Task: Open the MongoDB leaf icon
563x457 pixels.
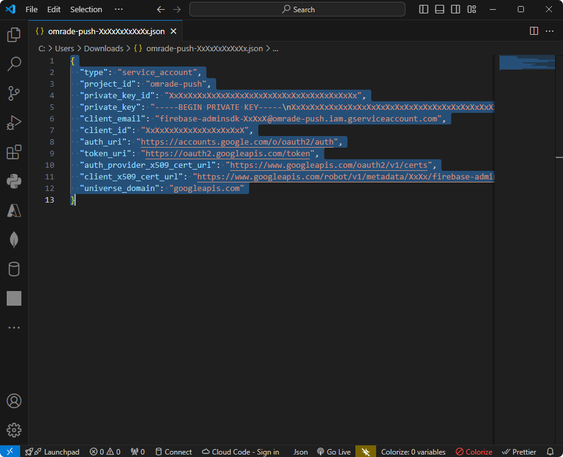Action: (13, 240)
